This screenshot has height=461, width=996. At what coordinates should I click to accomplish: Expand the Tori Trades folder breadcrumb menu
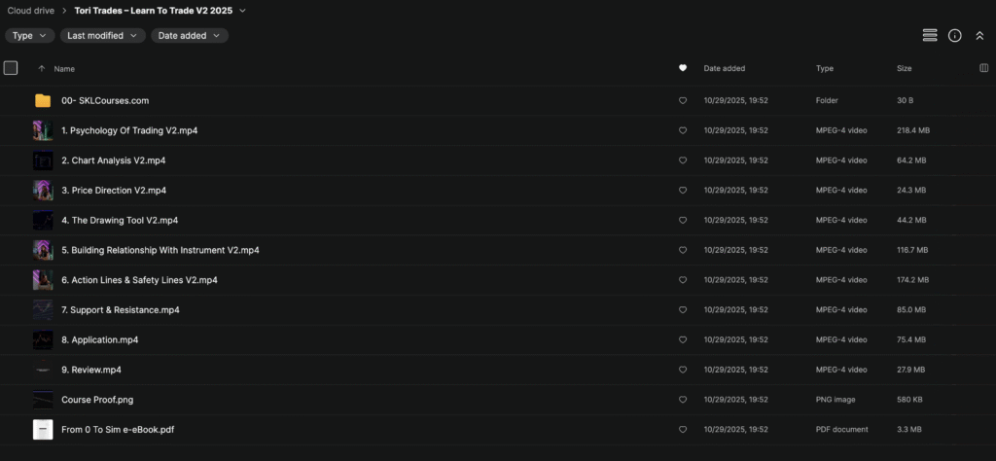tap(242, 11)
